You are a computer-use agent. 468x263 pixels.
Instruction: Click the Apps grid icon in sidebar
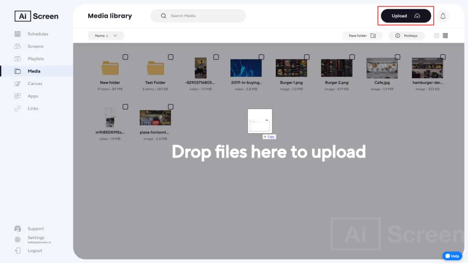click(18, 96)
